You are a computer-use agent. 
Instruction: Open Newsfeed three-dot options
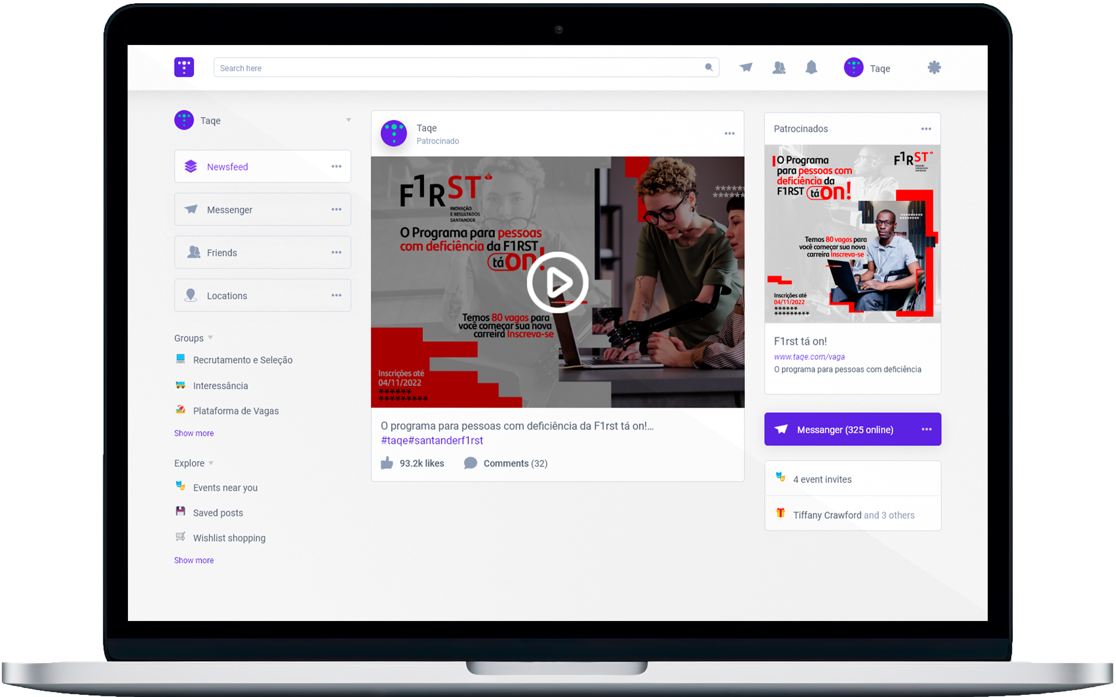coord(336,166)
